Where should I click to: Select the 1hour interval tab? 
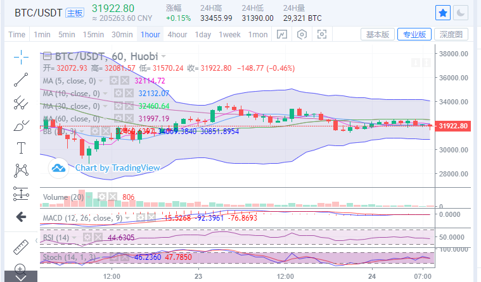150,35
